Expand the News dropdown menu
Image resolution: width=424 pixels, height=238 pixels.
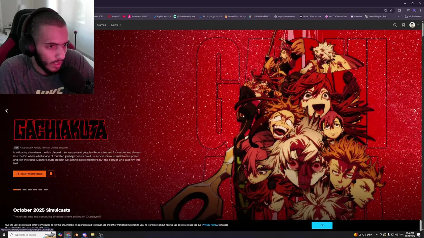(x=116, y=25)
